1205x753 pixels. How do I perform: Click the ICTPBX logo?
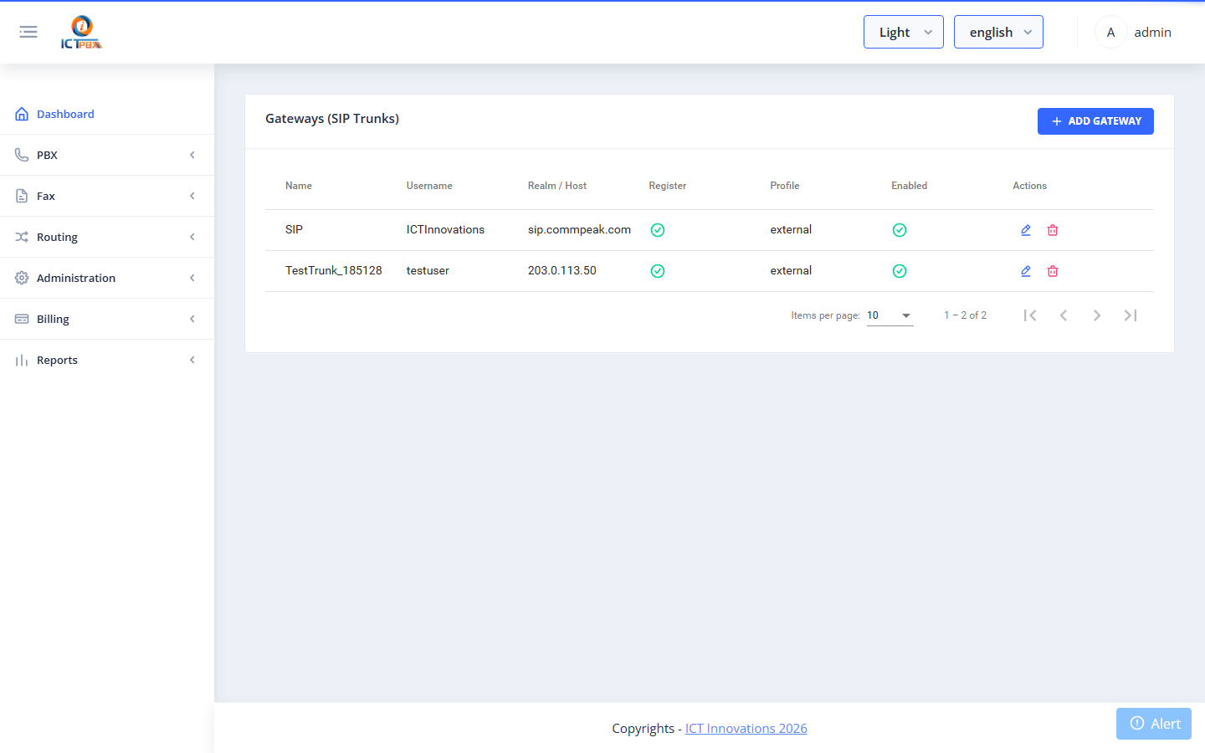coord(81,32)
